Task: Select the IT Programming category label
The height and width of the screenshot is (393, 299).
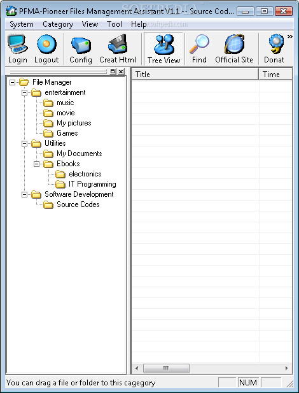Action: tap(92, 184)
